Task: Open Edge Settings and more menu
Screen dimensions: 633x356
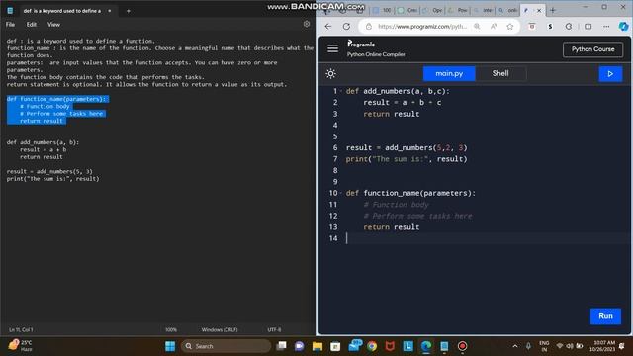Action: pyautogui.click(x=606, y=27)
